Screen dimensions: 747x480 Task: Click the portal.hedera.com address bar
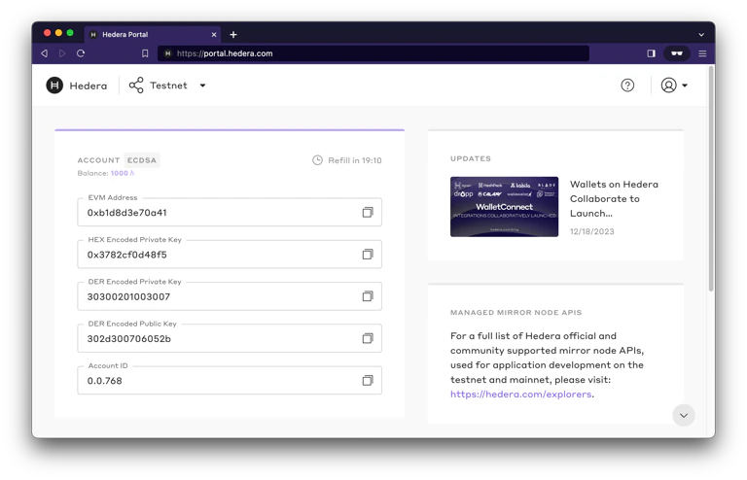click(x=373, y=53)
